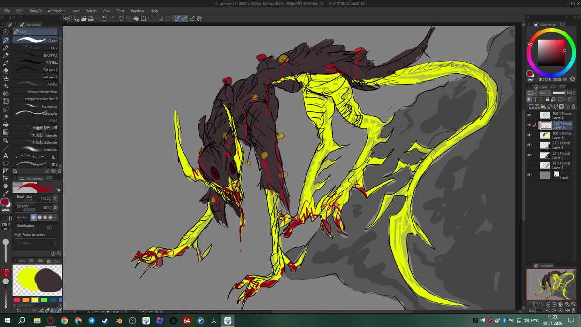Expand the Adjust by speed plus expander
Viewport: 581px width, 327px height.
point(15,234)
